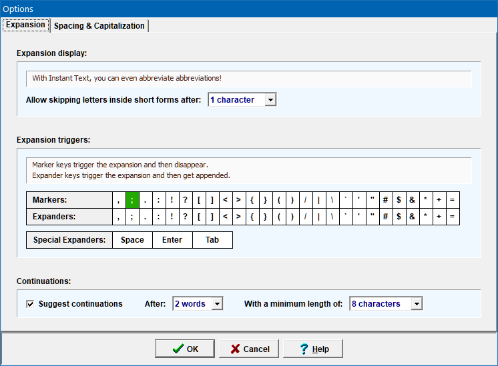Viewport: 498px width, 366px height.
Task: Toggle the ampersand in Markers row
Action: (x=413, y=200)
